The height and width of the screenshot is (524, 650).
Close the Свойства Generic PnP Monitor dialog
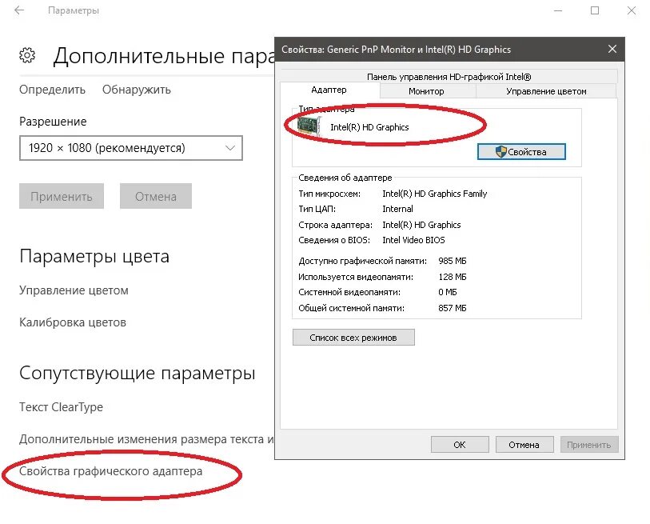coord(612,49)
